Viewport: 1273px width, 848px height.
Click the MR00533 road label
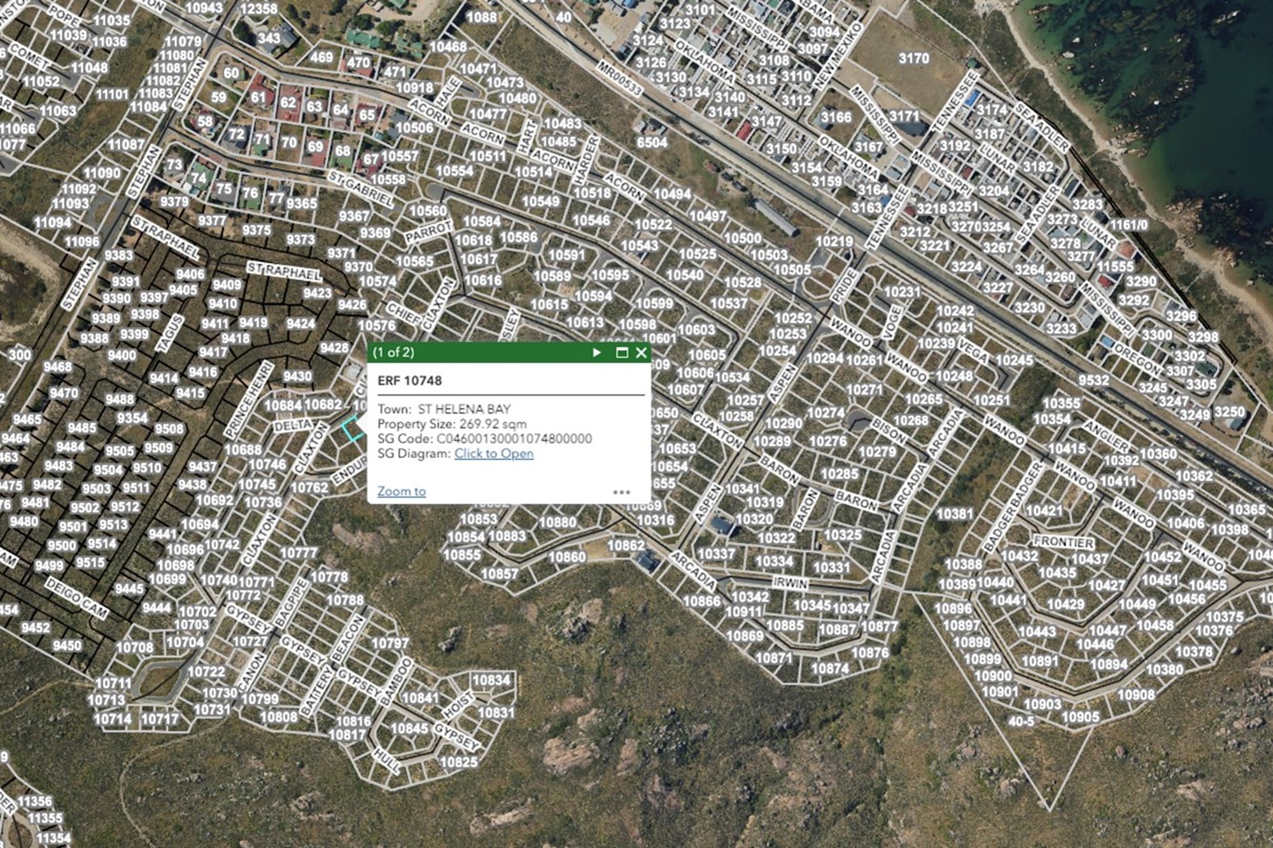(x=619, y=79)
